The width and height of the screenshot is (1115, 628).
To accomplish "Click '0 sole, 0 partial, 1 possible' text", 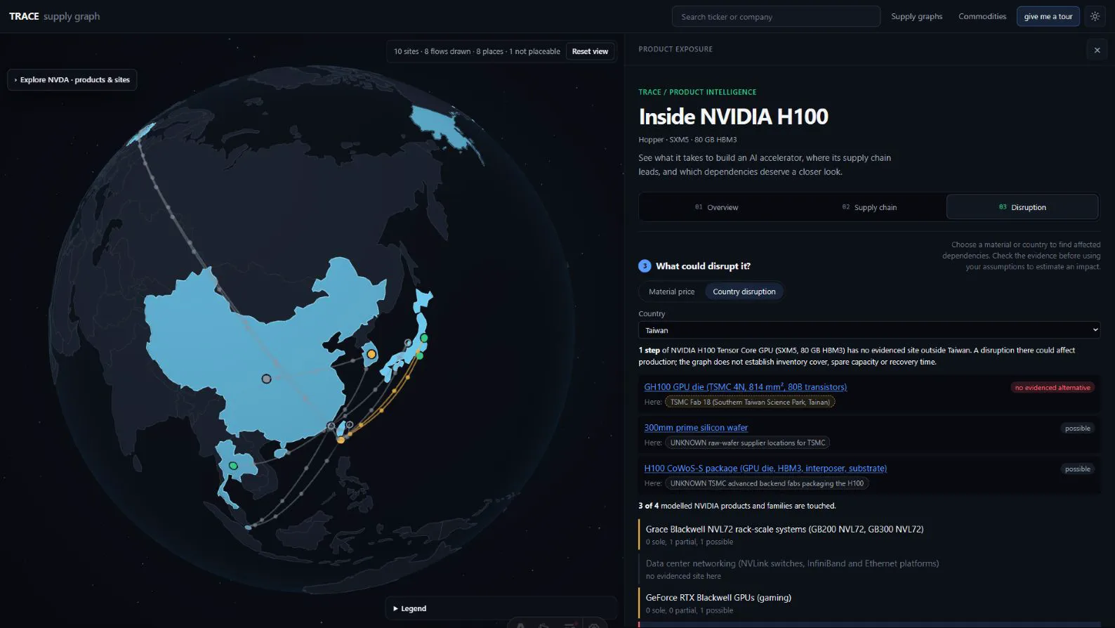I will (690, 610).
